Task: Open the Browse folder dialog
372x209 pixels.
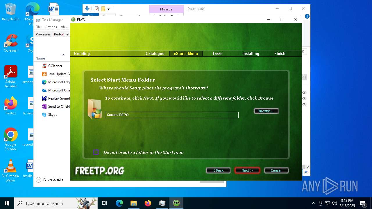Action: (266, 111)
